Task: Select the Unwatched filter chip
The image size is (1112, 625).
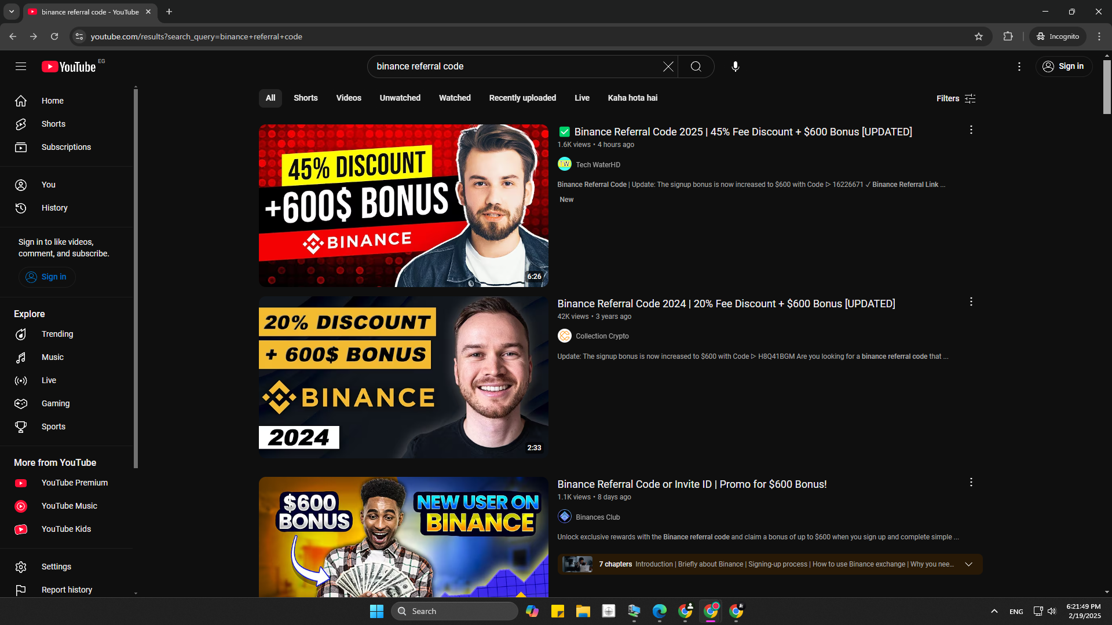Action: (x=400, y=98)
